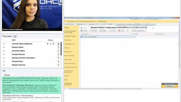
Task: Click participant avatar icon in Гроздов Алексей row
Action: point(59,54)
